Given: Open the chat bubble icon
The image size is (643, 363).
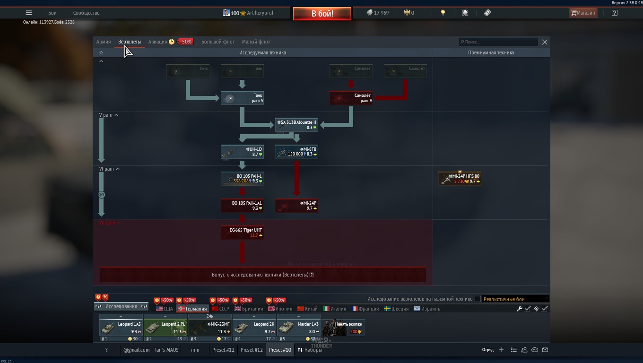Looking at the screenshot, I should (535, 350).
